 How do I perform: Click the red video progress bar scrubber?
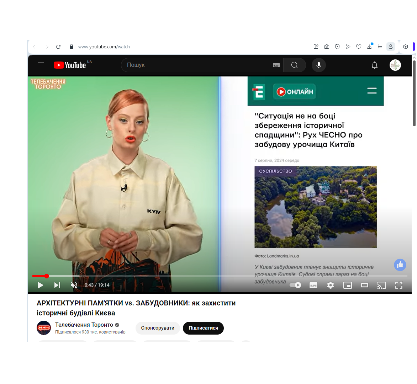[x=47, y=276]
